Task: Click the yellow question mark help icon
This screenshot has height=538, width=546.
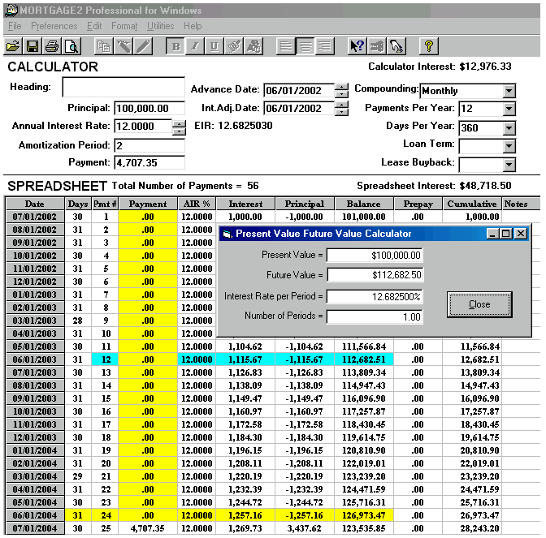Action: coord(429,46)
